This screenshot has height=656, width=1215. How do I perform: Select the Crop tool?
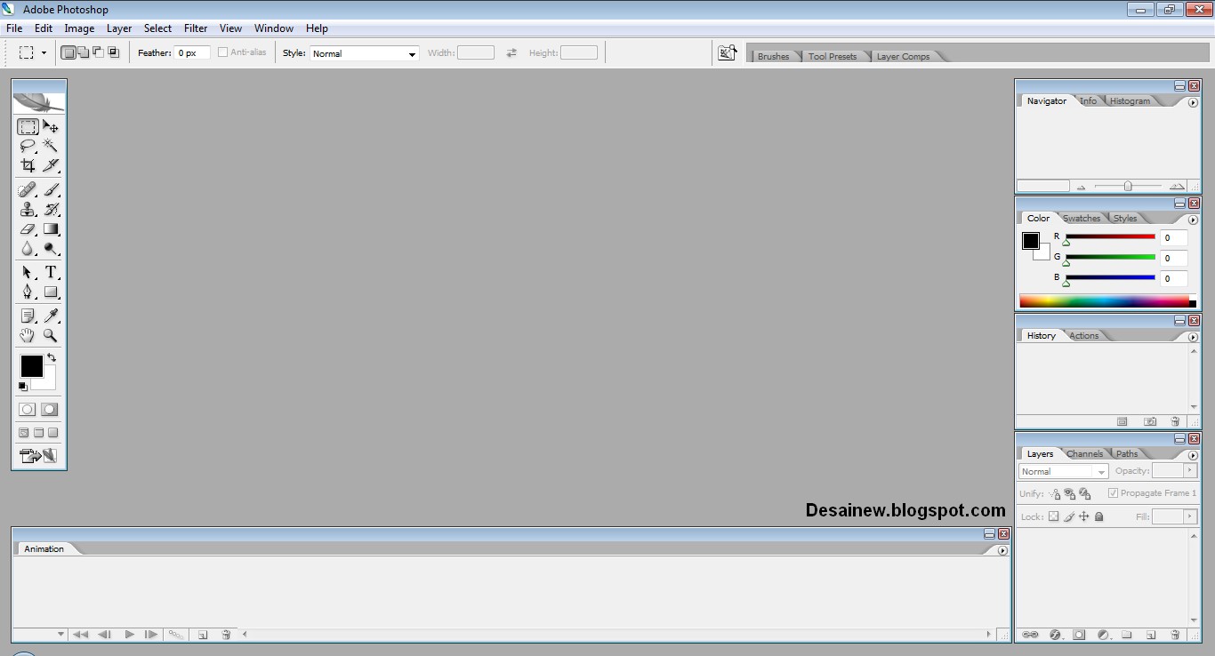coord(28,165)
